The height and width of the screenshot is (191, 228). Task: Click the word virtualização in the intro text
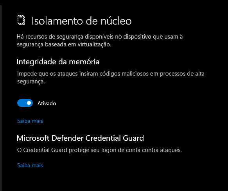pos(94,44)
